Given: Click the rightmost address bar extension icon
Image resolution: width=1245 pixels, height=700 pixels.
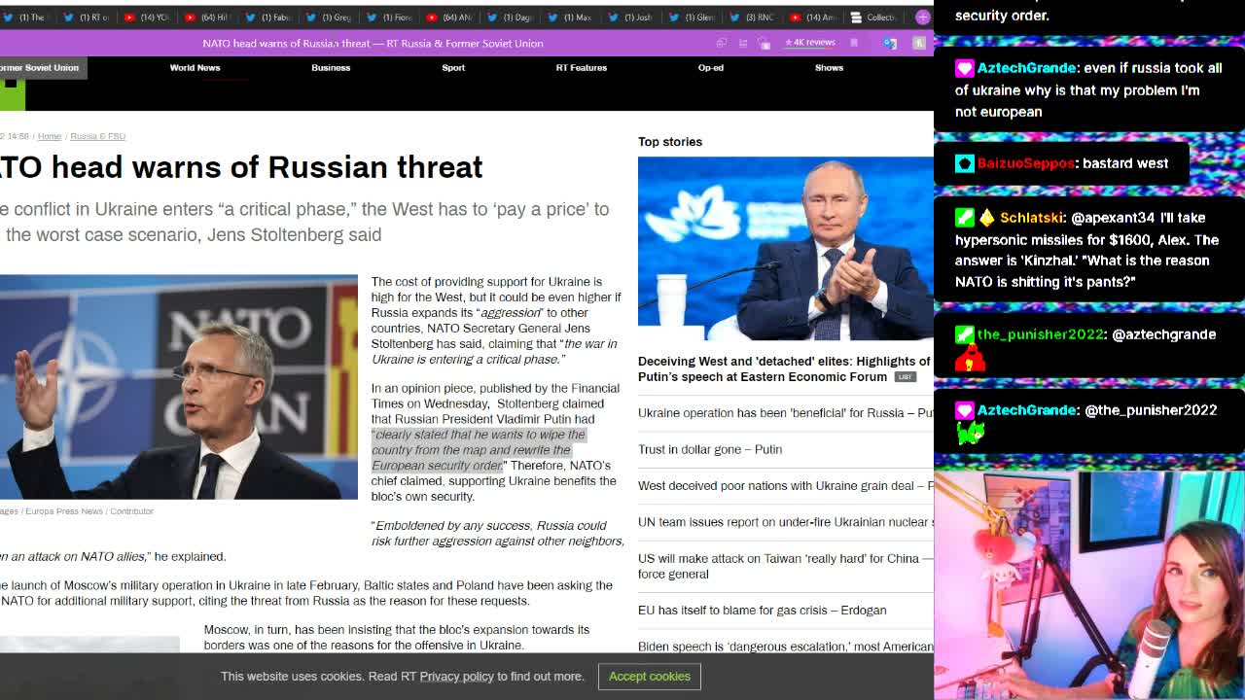Looking at the screenshot, I should (x=919, y=43).
